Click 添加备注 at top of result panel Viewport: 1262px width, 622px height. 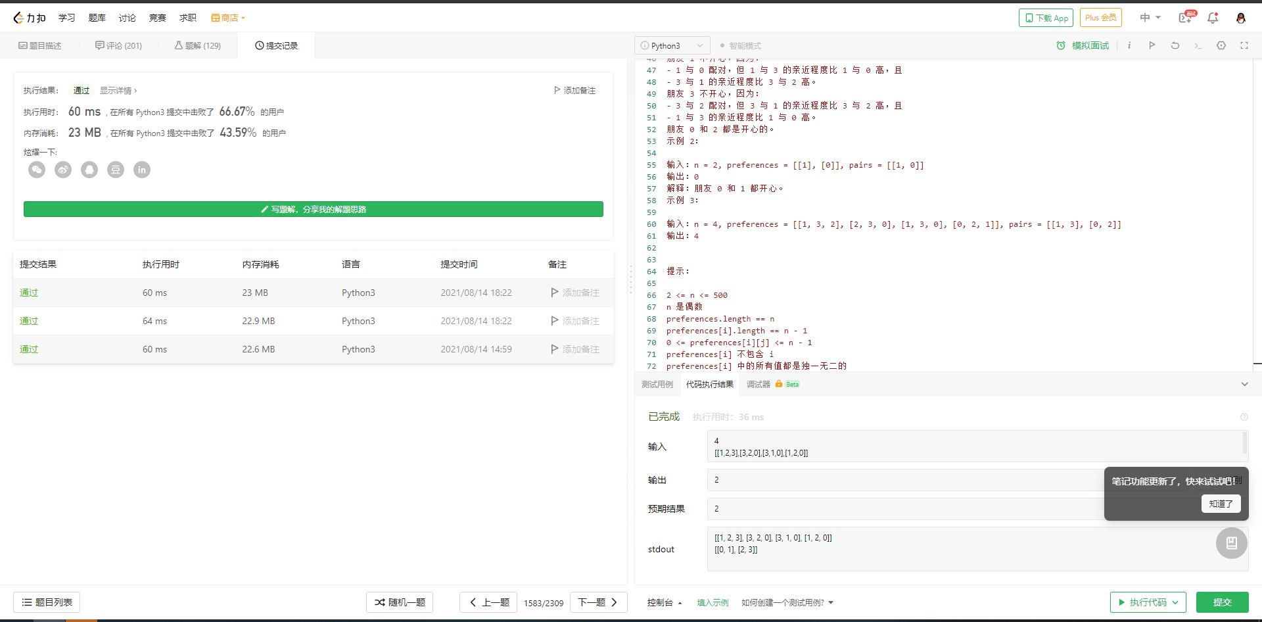coord(575,90)
